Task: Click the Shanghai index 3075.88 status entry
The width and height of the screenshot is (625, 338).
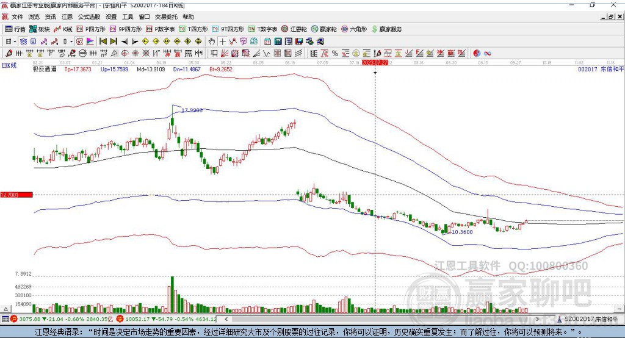Action: pyautogui.click(x=62, y=319)
